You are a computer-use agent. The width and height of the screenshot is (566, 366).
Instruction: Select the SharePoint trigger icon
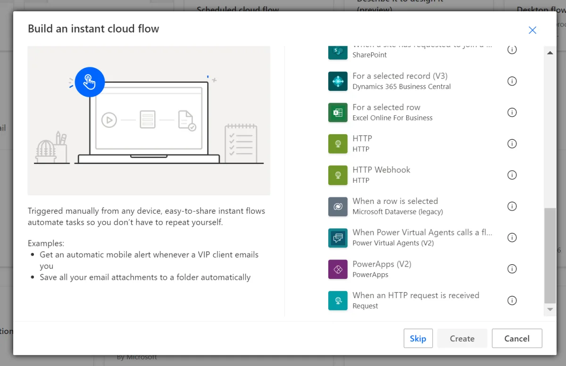click(x=338, y=52)
